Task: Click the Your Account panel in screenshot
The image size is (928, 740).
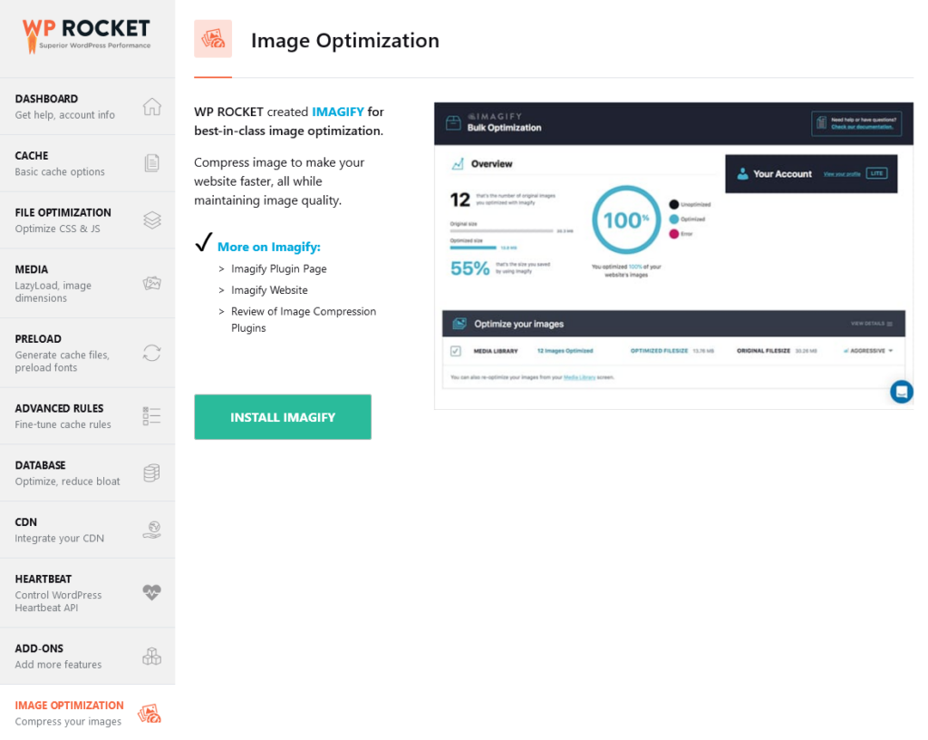Action: (x=811, y=173)
